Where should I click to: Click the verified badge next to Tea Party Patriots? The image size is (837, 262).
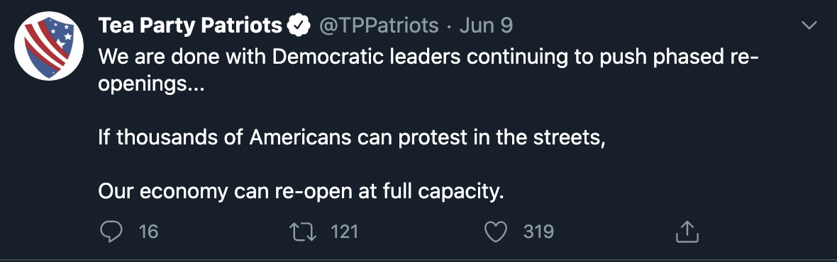click(299, 25)
